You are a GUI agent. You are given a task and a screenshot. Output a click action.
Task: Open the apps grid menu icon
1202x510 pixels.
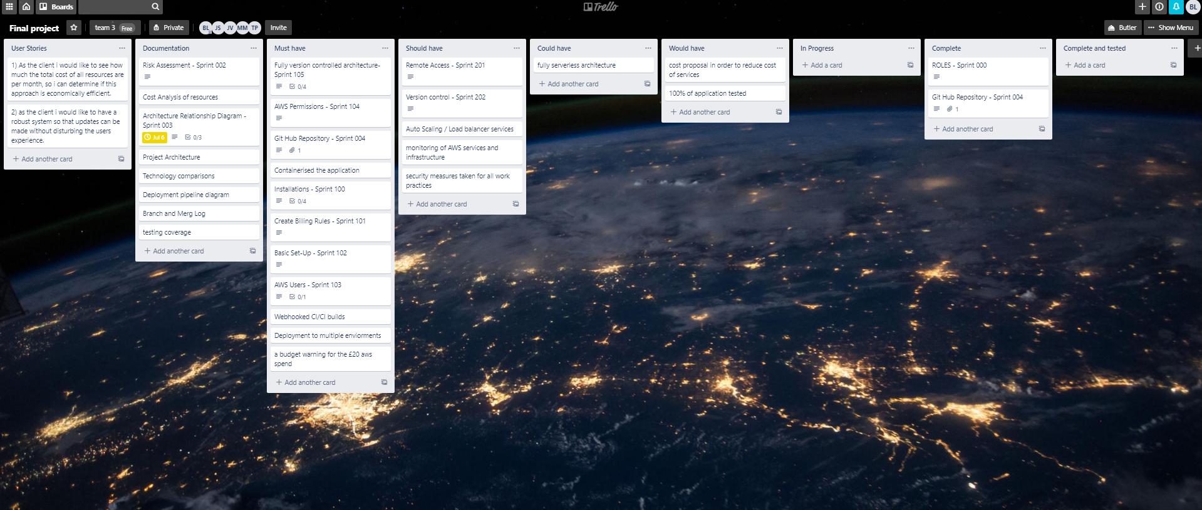pos(9,7)
